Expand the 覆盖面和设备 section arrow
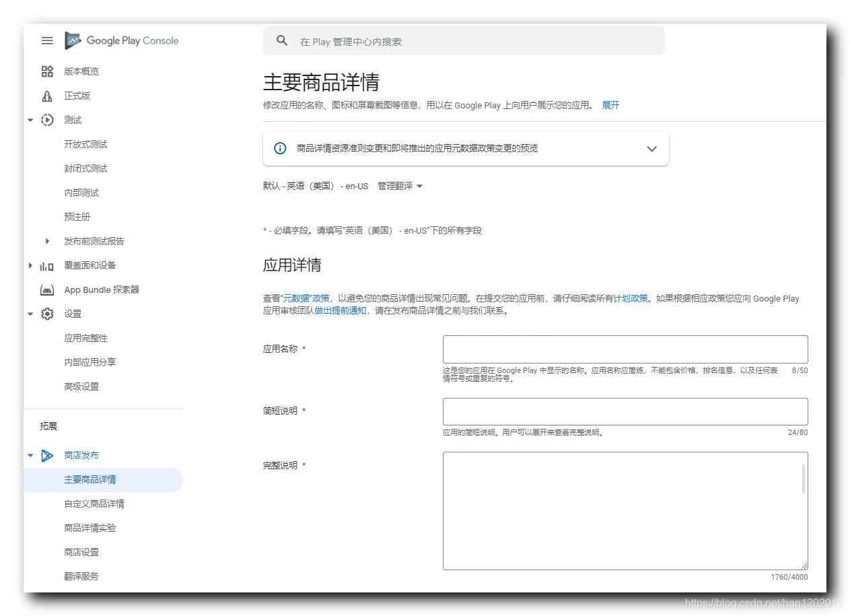 30,265
